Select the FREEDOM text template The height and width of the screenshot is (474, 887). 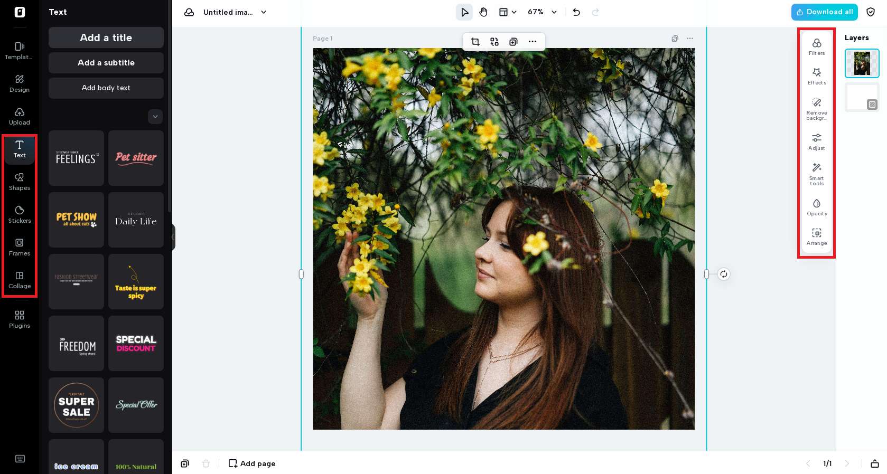tap(77, 344)
